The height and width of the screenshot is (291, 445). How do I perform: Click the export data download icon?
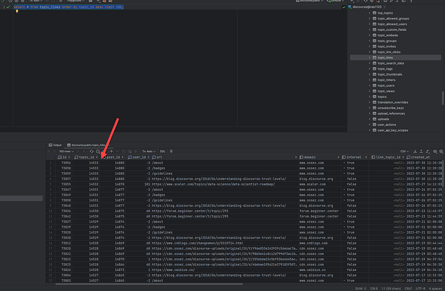click(415, 152)
